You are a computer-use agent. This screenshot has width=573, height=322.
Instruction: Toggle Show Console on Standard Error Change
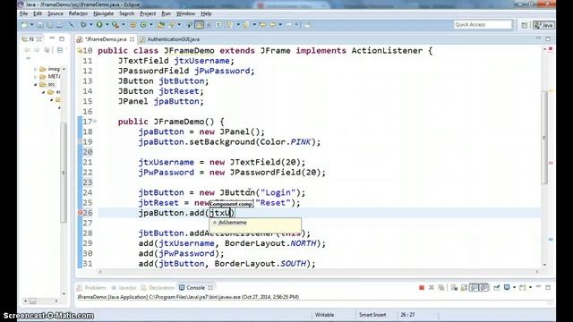point(483,288)
